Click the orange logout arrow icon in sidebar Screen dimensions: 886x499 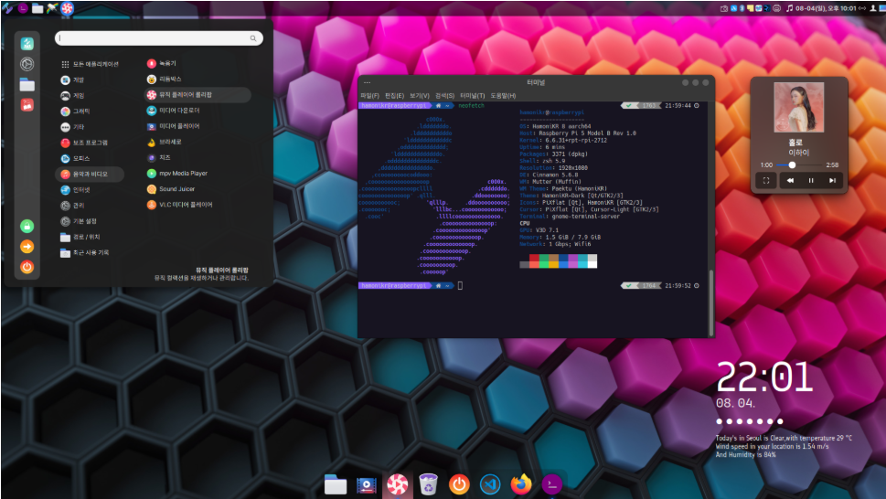click(x=27, y=247)
